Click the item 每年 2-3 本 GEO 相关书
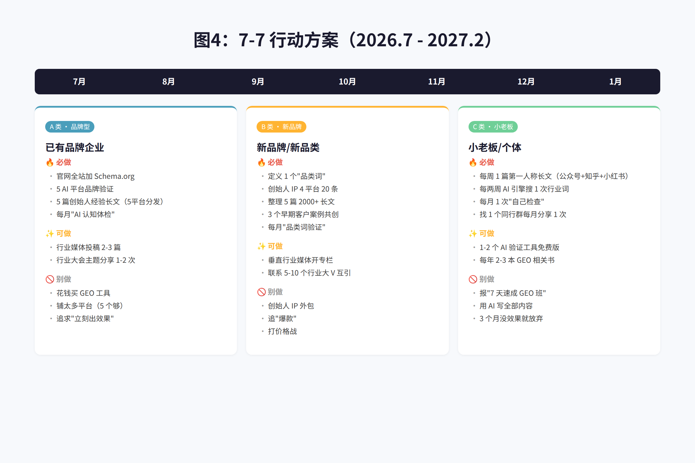695x463 pixels. [x=517, y=260]
